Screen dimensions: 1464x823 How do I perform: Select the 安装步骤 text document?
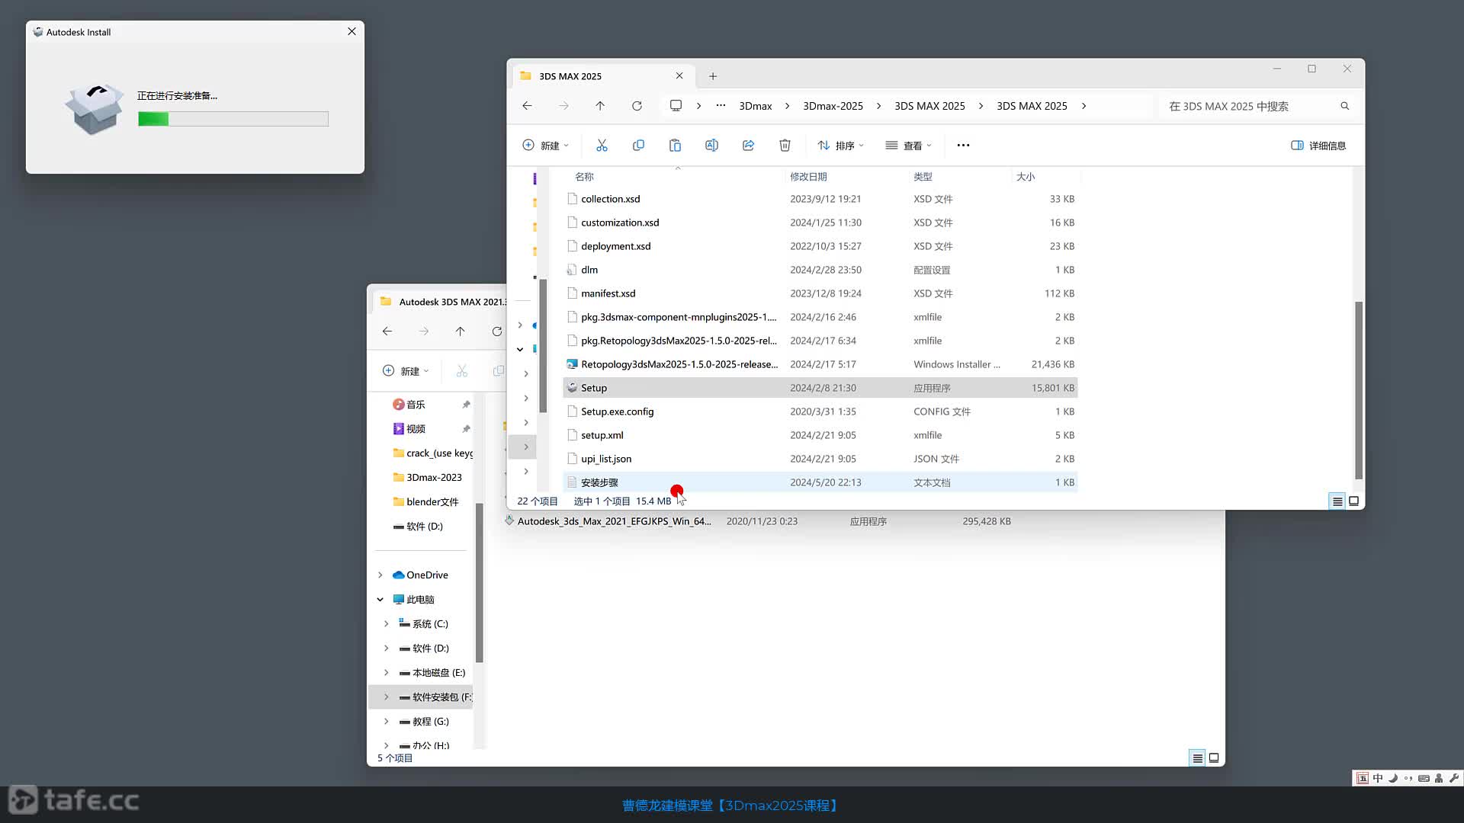click(x=820, y=482)
